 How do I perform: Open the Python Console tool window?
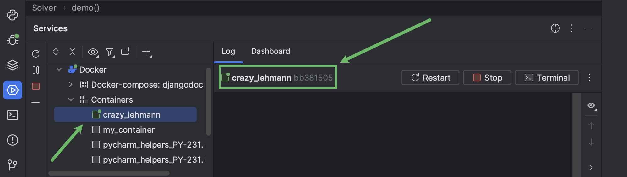pos(13,15)
